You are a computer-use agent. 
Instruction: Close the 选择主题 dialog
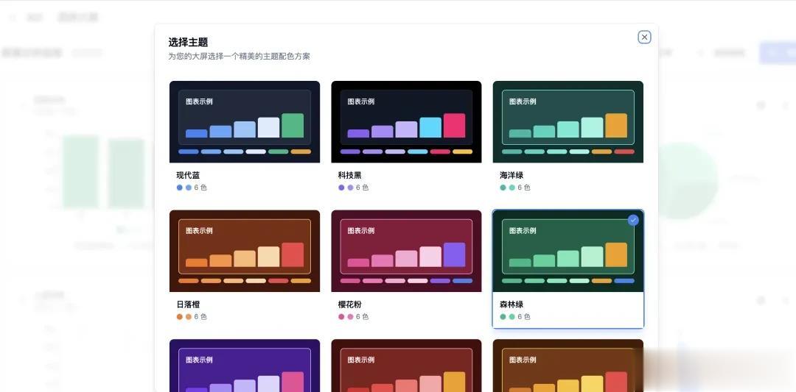pyautogui.click(x=644, y=37)
